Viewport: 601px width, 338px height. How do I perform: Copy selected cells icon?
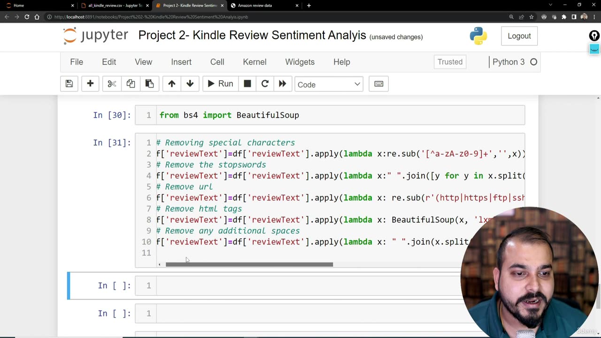131,84
